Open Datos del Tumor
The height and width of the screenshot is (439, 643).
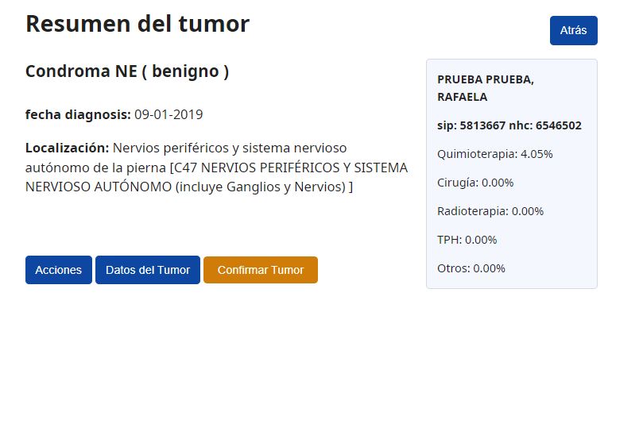148,270
